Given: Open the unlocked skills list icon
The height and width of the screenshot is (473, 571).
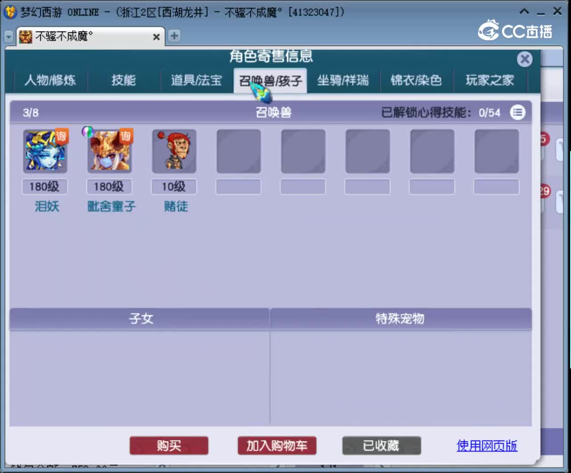Looking at the screenshot, I should point(517,113).
